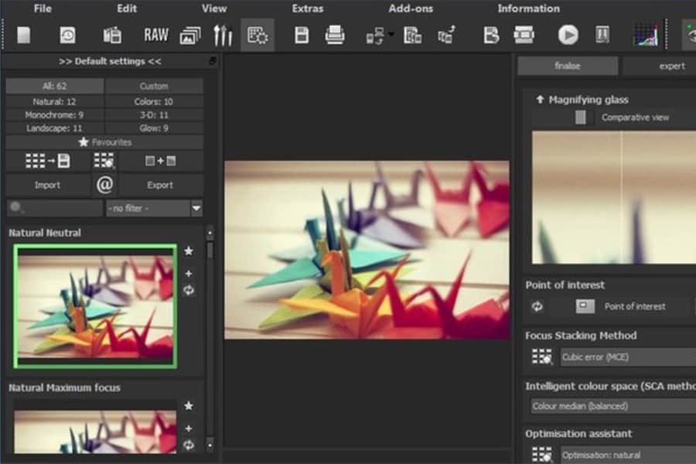696x464 pixels.
Task: Toggle the Comparative view switch
Action: tap(581, 118)
